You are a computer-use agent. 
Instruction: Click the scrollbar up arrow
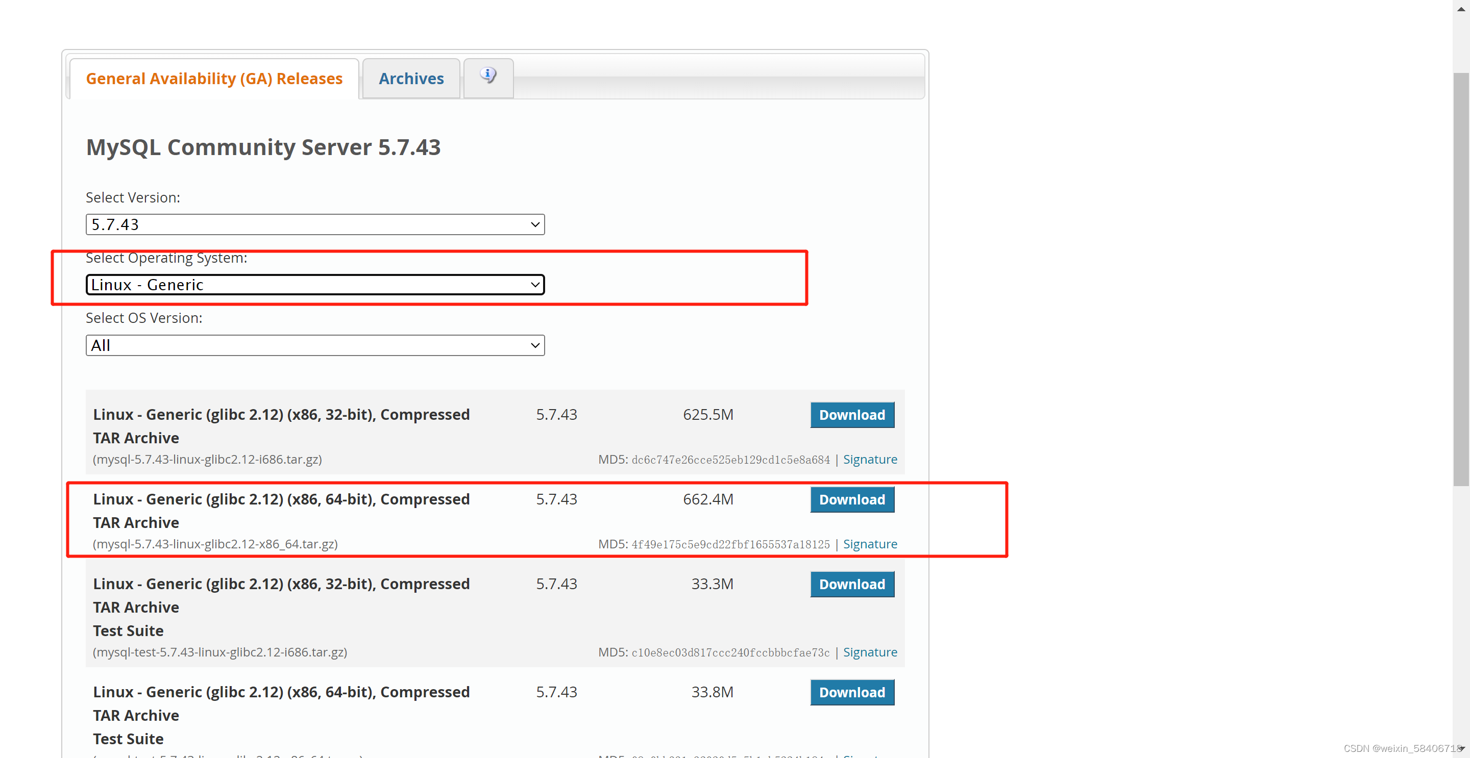pos(1461,8)
